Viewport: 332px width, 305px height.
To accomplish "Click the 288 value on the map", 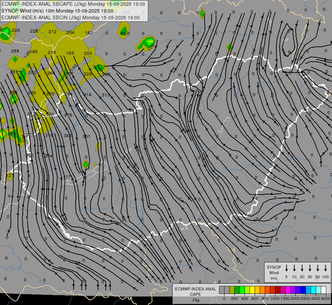I will [15, 51].
